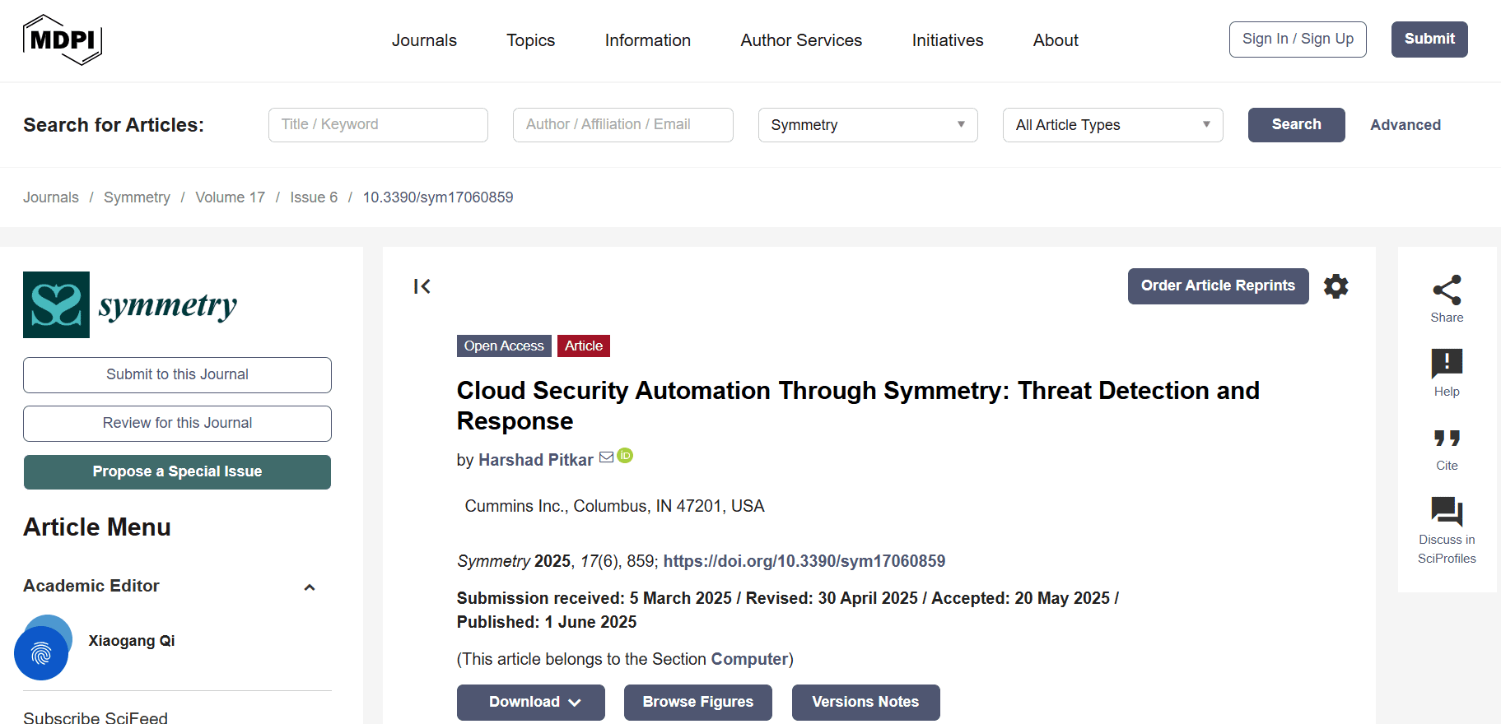The height and width of the screenshot is (724, 1501).
Task: Open the article DOI link
Action: 804,561
